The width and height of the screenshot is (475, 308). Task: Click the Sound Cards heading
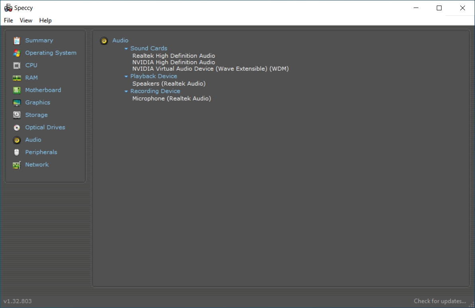pyautogui.click(x=149, y=48)
